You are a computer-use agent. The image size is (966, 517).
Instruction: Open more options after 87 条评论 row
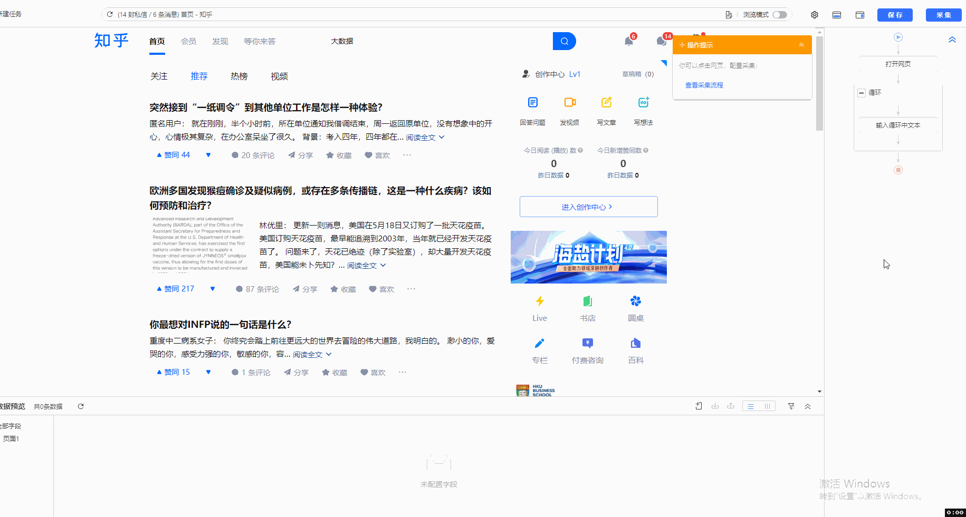click(x=411, y=289)
